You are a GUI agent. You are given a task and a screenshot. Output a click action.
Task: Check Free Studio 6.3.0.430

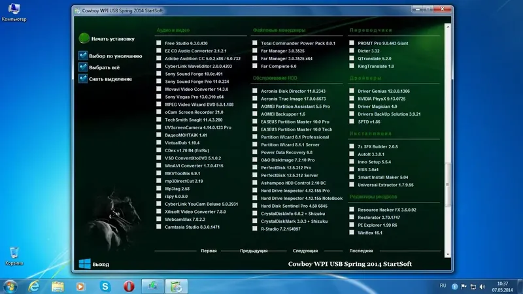click(159, 42)
